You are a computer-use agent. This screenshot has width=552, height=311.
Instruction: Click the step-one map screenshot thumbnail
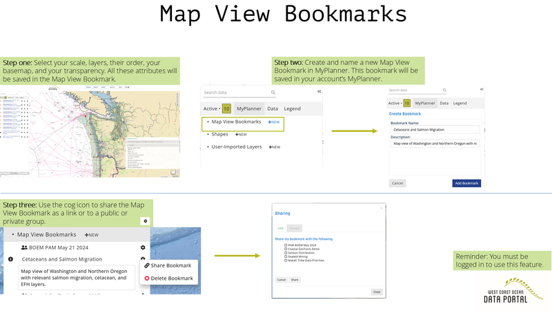coord(90,131)
